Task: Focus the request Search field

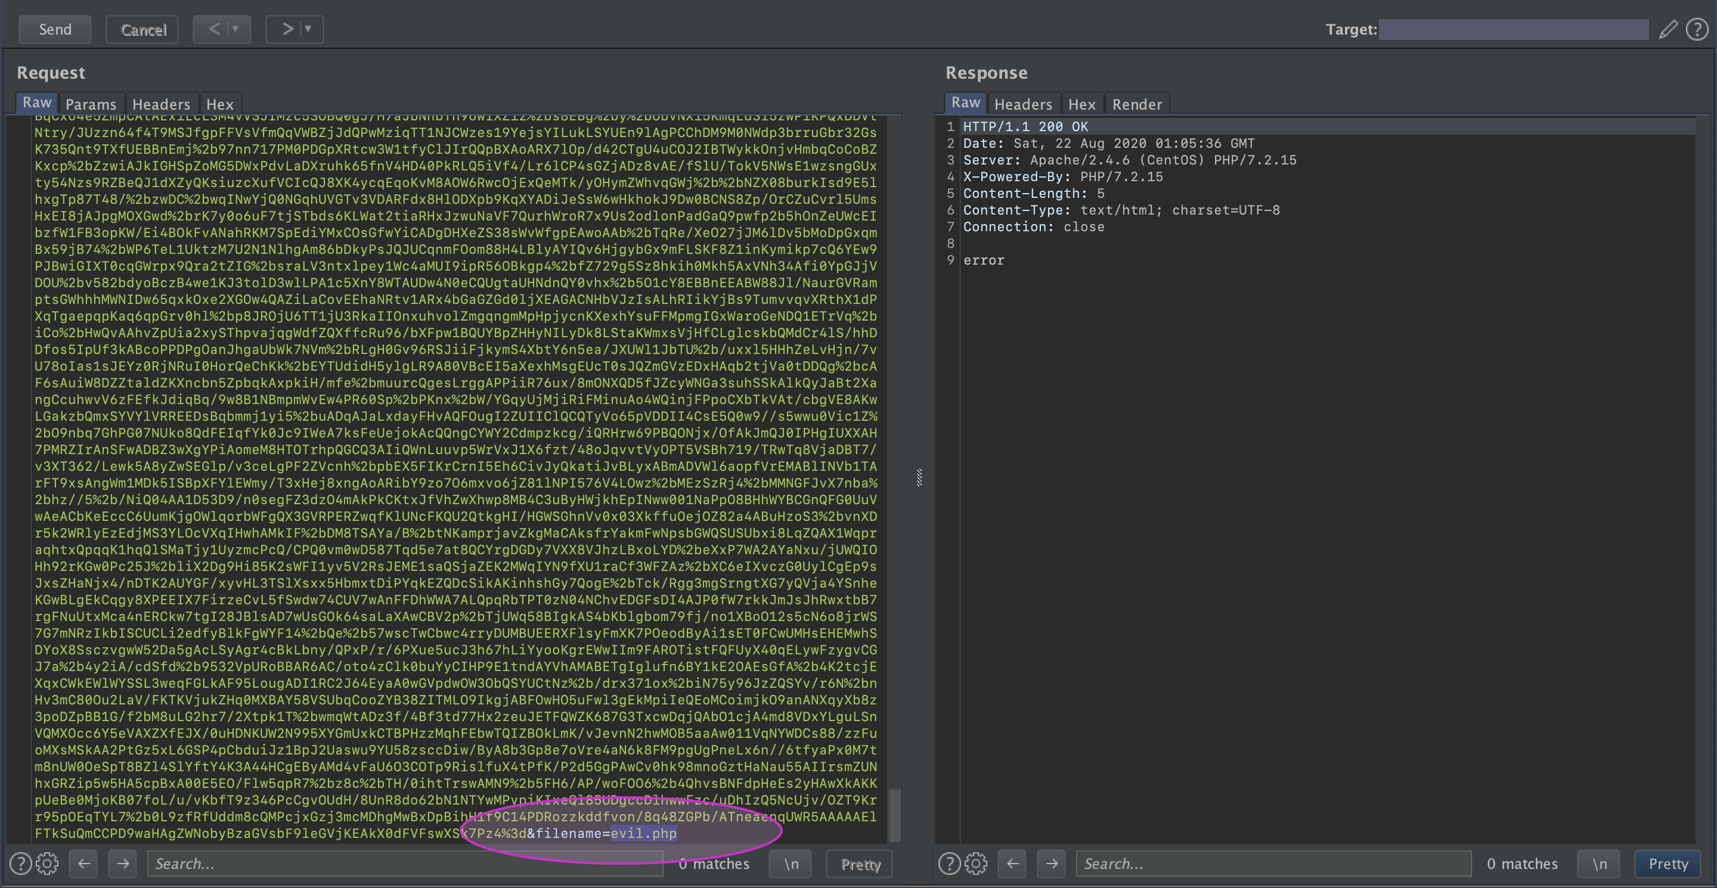Action: (x=405, y=864)
